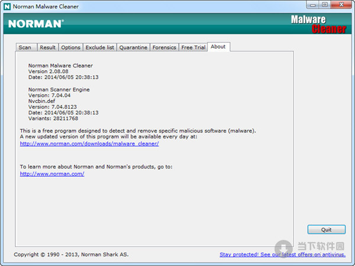Select the About tab

pyautogui.click(x=218, y=47)
